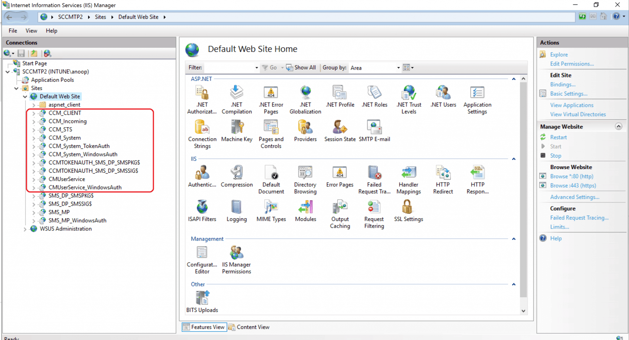Click the Show All button
The image size is (629, 340).
pyautogui.click(x=301, y=67)
